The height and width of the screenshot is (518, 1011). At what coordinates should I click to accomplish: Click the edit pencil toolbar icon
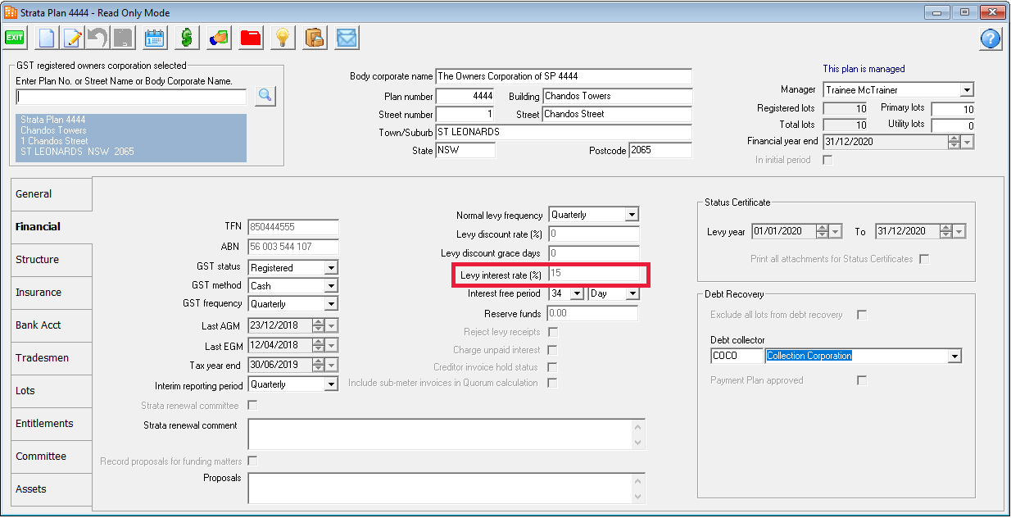click(x=73, y=38)
